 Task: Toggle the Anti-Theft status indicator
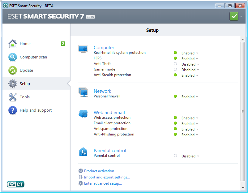[175, 64]
